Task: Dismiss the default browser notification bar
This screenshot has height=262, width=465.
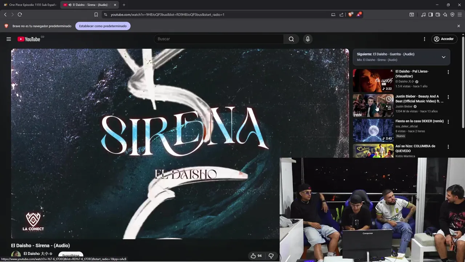Action: point(458,26)
